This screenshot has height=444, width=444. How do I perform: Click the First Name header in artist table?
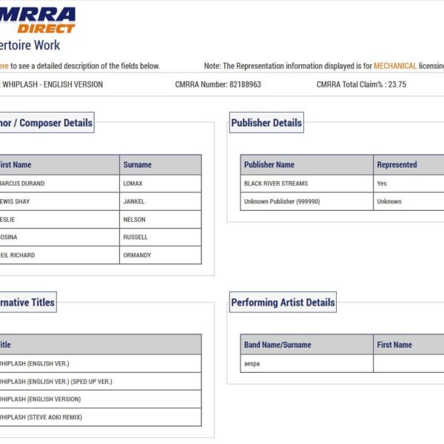[x=409, y=345]
